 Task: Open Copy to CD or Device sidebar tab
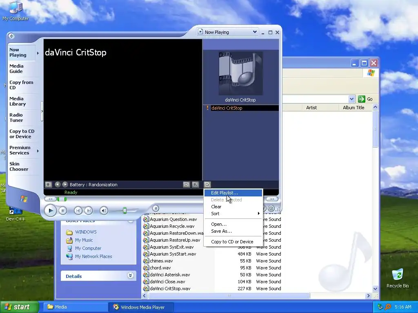(22, 134)
